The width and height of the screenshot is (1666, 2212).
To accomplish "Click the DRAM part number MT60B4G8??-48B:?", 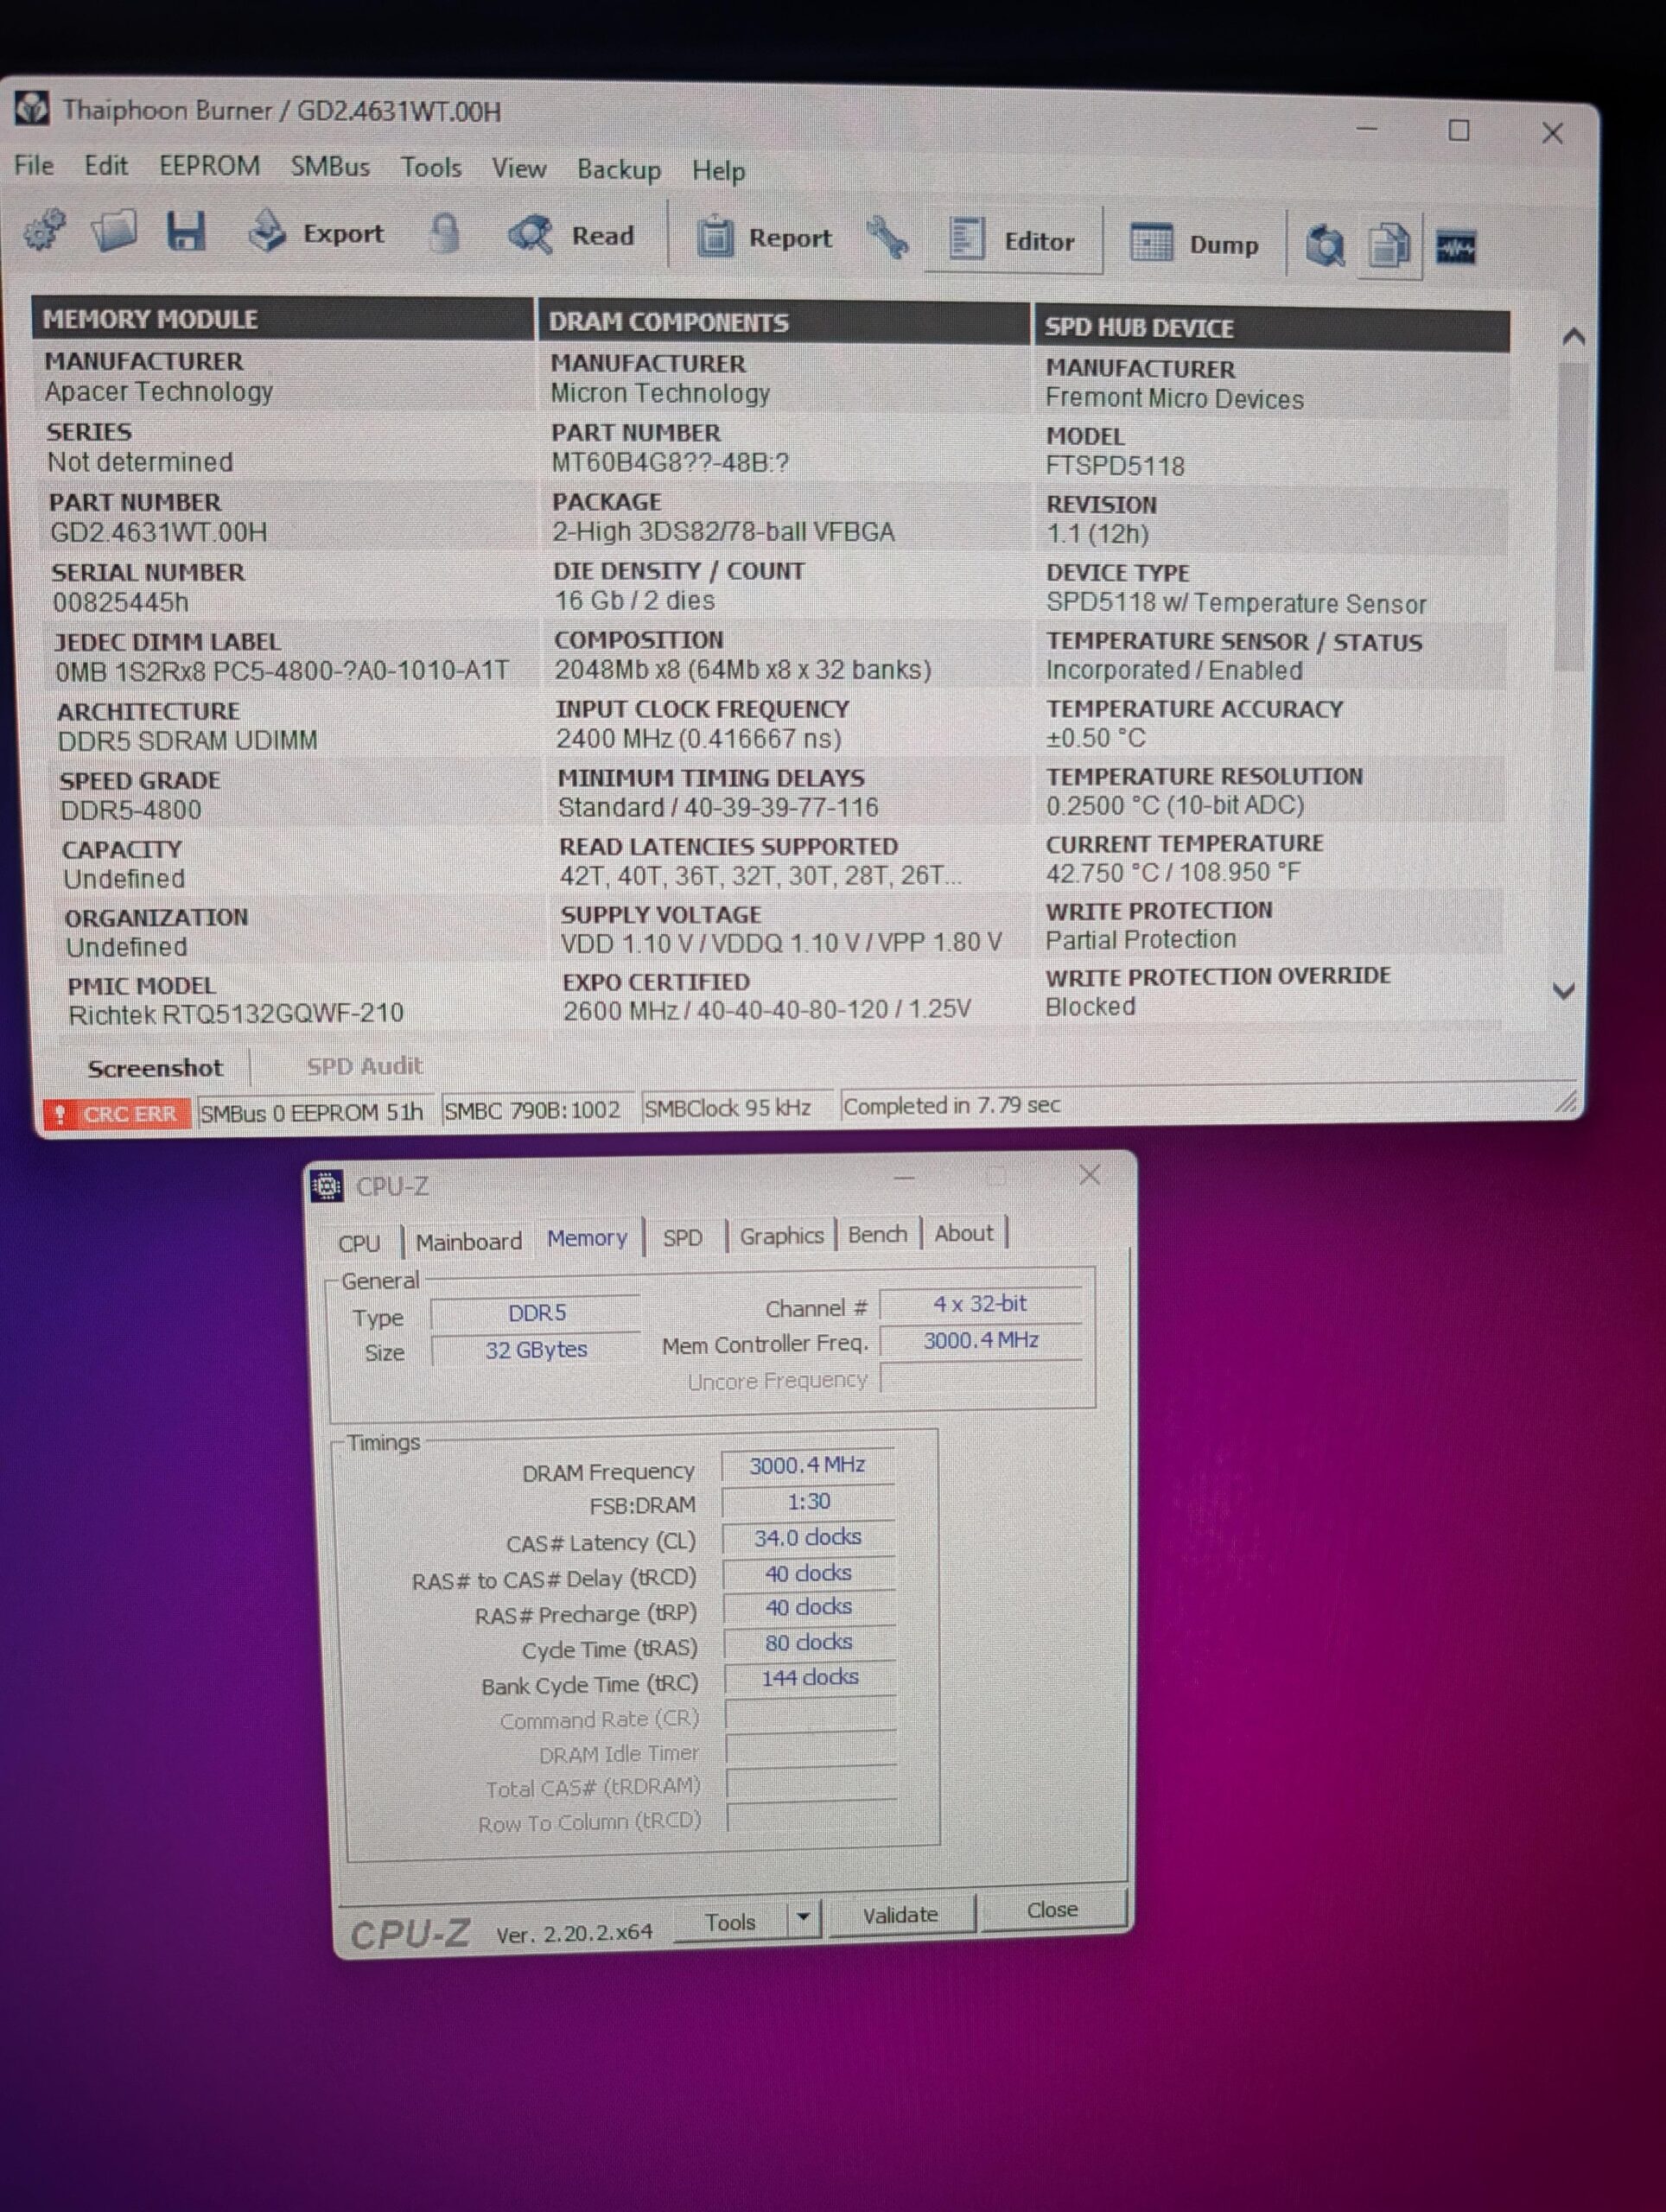I will click(x=669, y=463).
